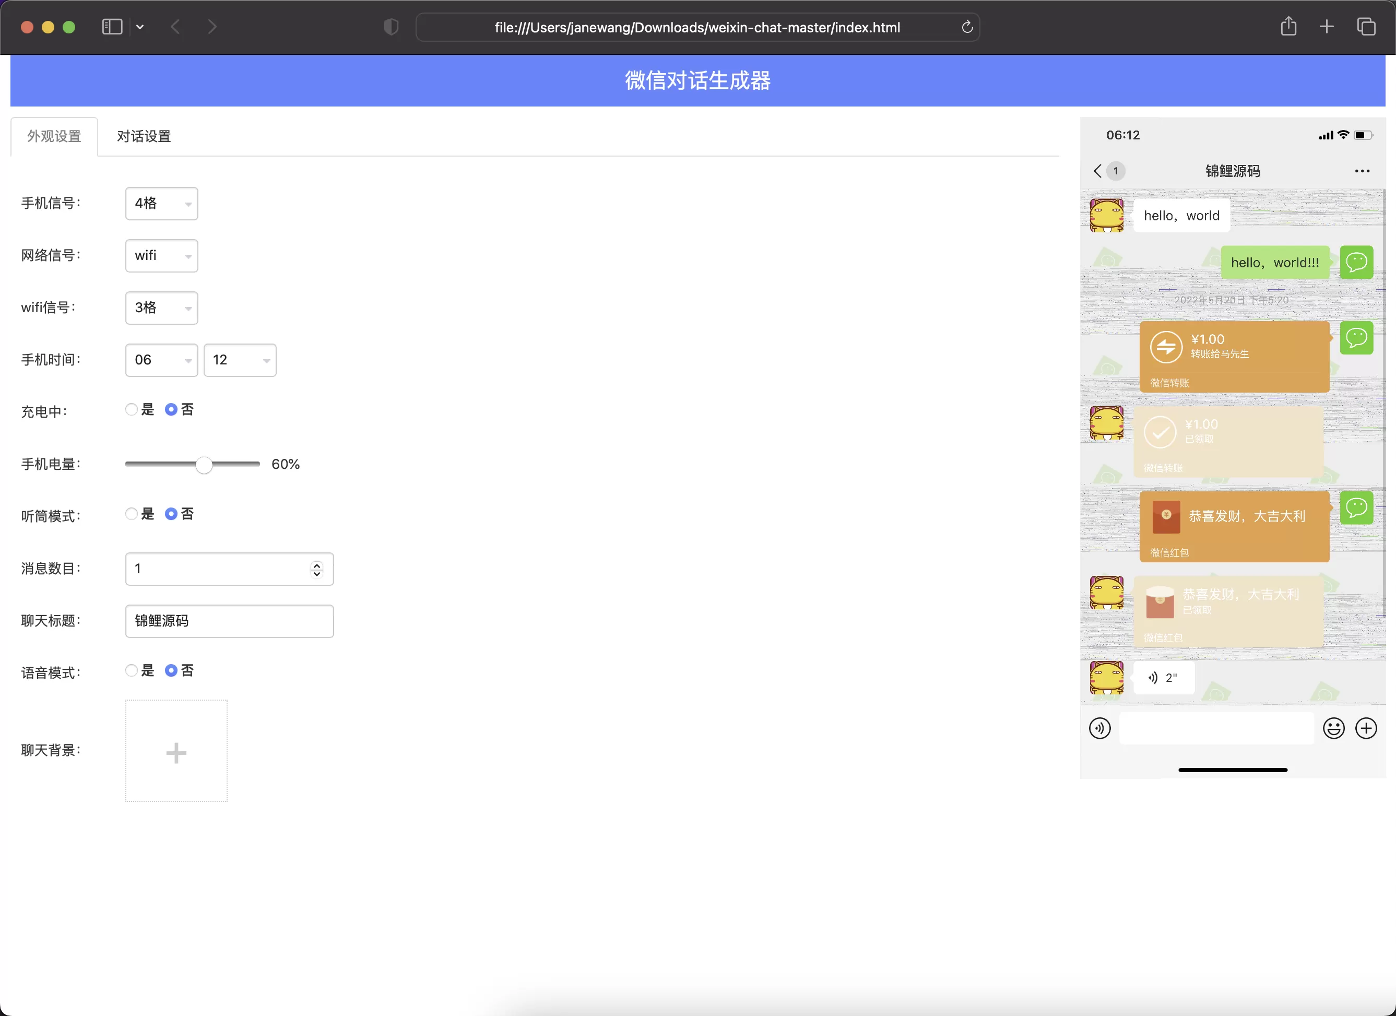
Task: Select 是 for 听筒模式
Action: click(131, 514)
